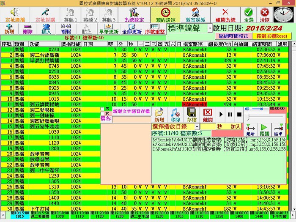This screenshot has width=296, height=222.
Task: Expand the 選擇播放目錄 directory dropdown
Action: tap(197, 127)
